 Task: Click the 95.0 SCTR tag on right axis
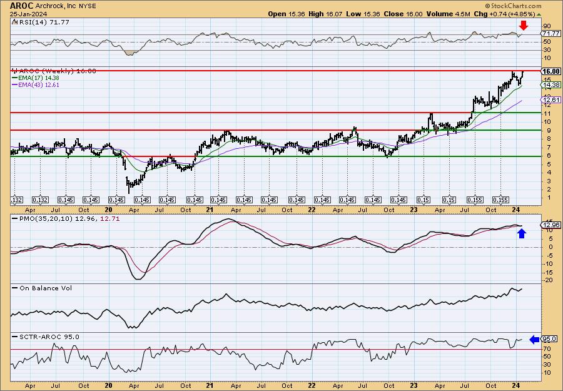(x=550, y=339)
